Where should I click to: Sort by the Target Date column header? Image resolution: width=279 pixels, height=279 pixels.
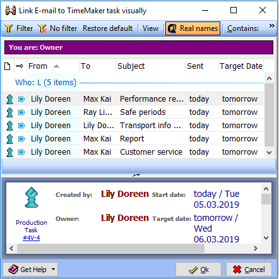click(x=241, y=66)
